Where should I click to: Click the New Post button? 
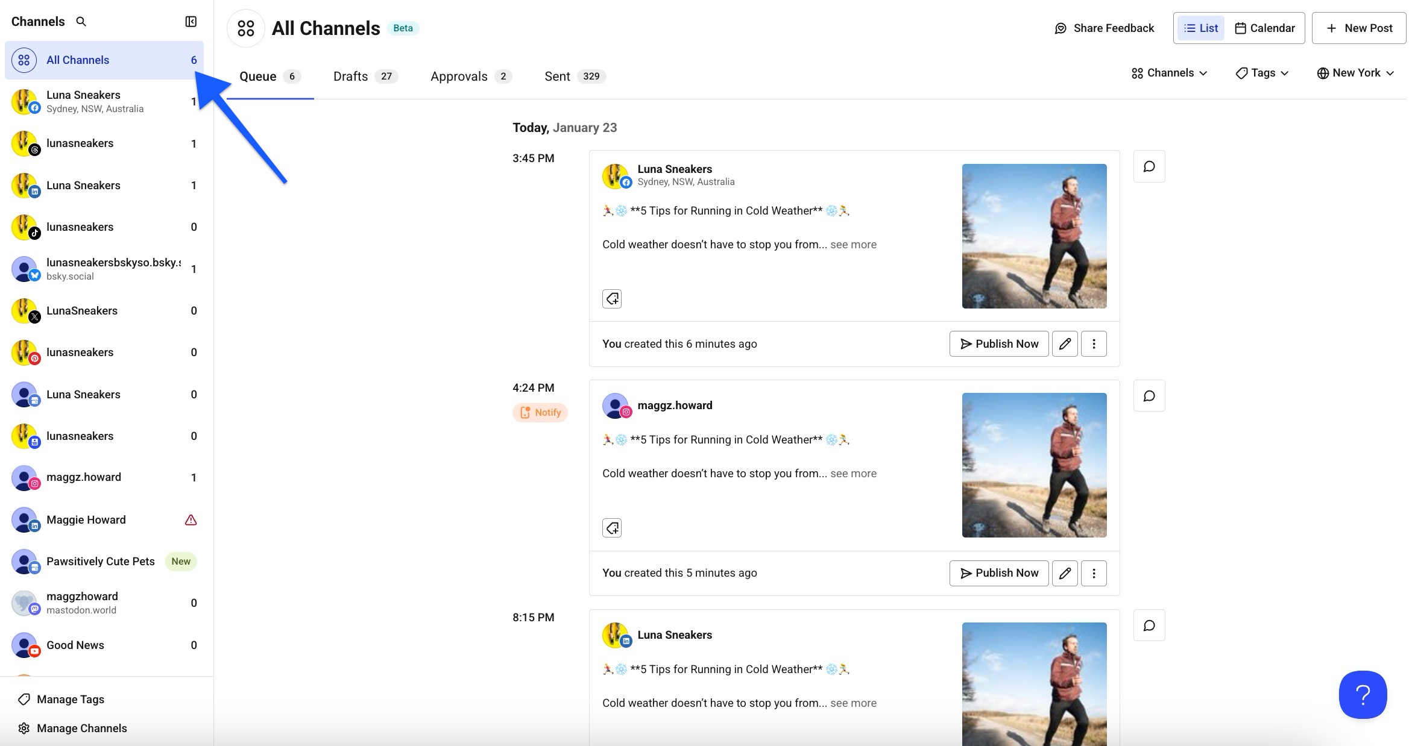pos(1359,28)
